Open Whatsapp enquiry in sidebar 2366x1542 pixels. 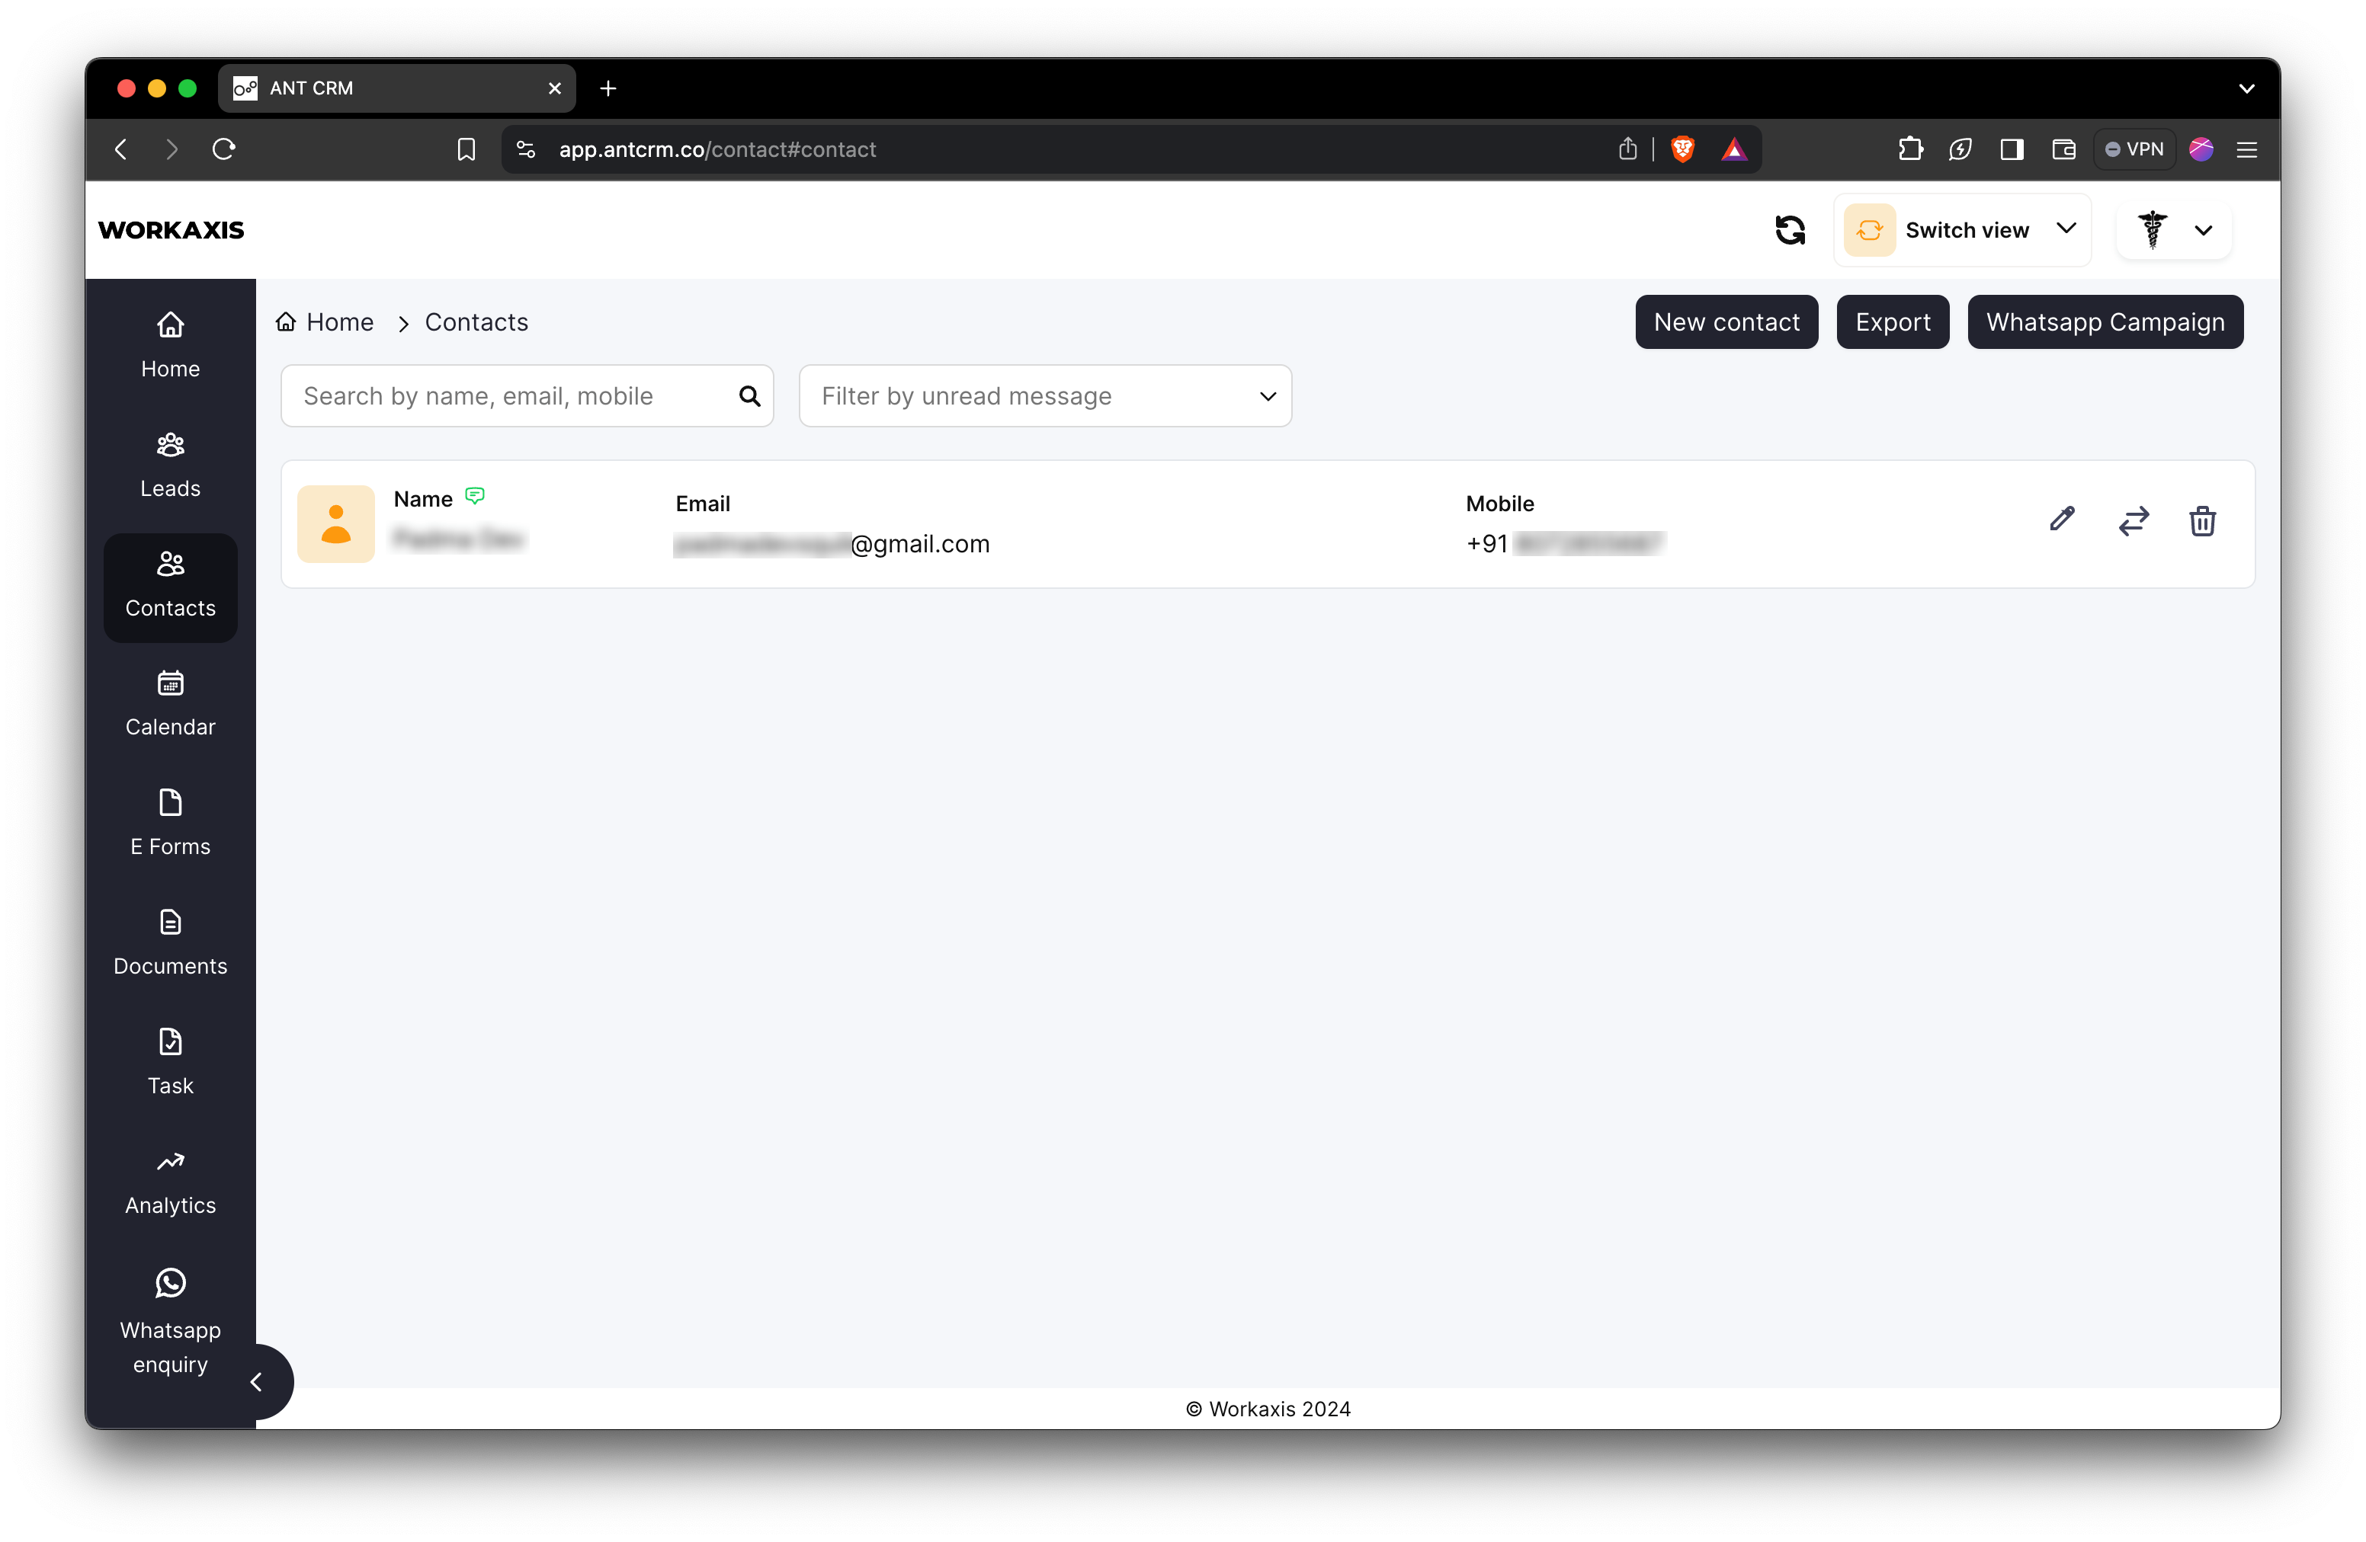click(170, 1321)
